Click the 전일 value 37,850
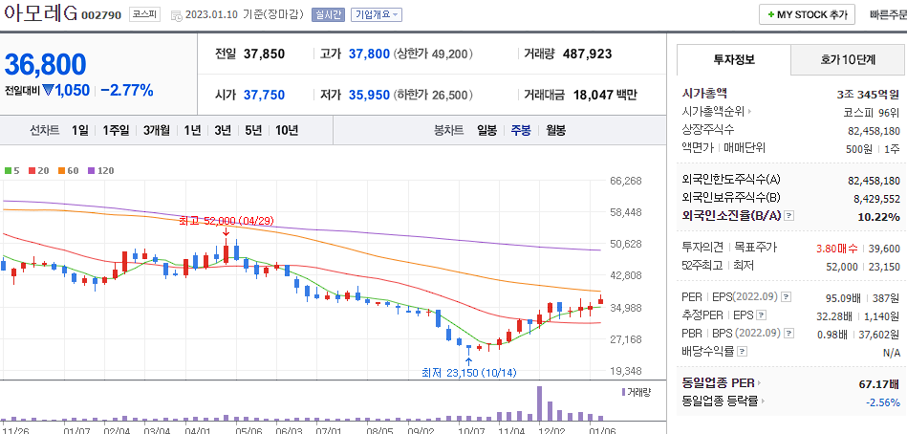The width and height of the screenshot is (907, 434). point(265,54)
